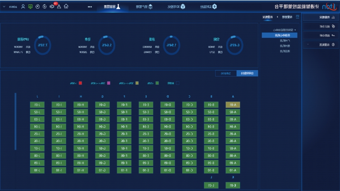Screen dimensions: 340x191
Task: Mute sound using the speaker icon
Action: pyautogui.click(x=52, y=6)
